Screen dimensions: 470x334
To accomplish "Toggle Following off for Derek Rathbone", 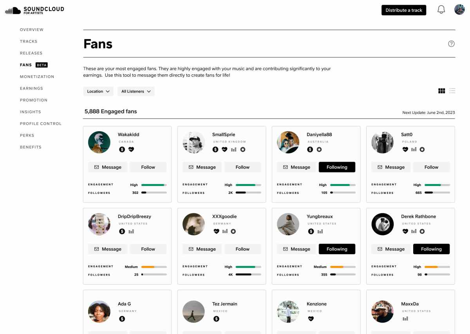I will (431, 249).
